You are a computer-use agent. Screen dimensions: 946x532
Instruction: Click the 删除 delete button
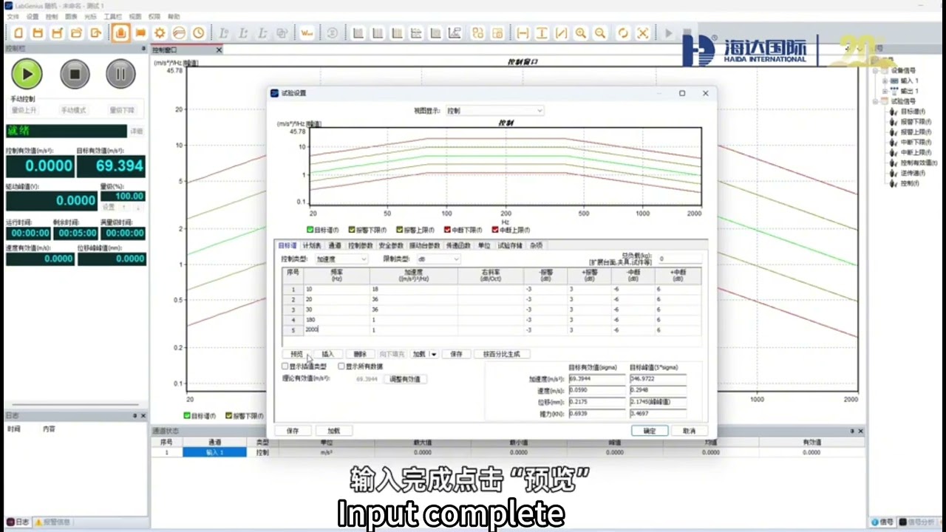360,354
